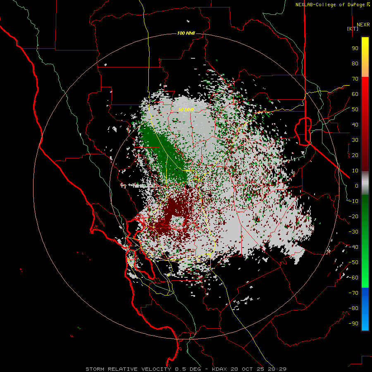This screenshot has width=372, height=372.
Task: Click the blue bottom segment of the color bar
Action: 365,309
